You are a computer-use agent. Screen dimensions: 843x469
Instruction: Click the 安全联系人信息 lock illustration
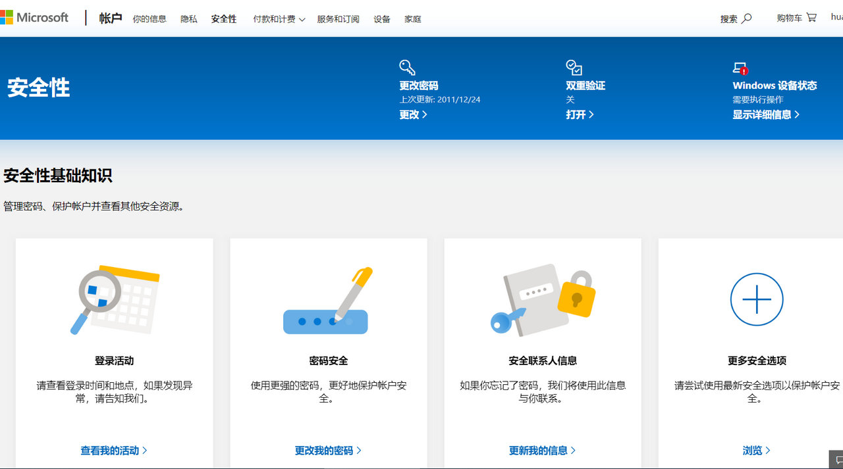click(x=542, y=299)
